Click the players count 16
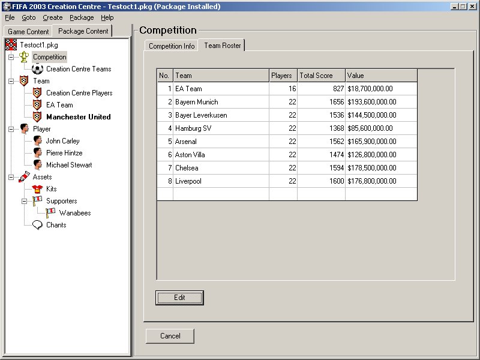The width and height of the screenshot is (480, 360). click(292, 89)
